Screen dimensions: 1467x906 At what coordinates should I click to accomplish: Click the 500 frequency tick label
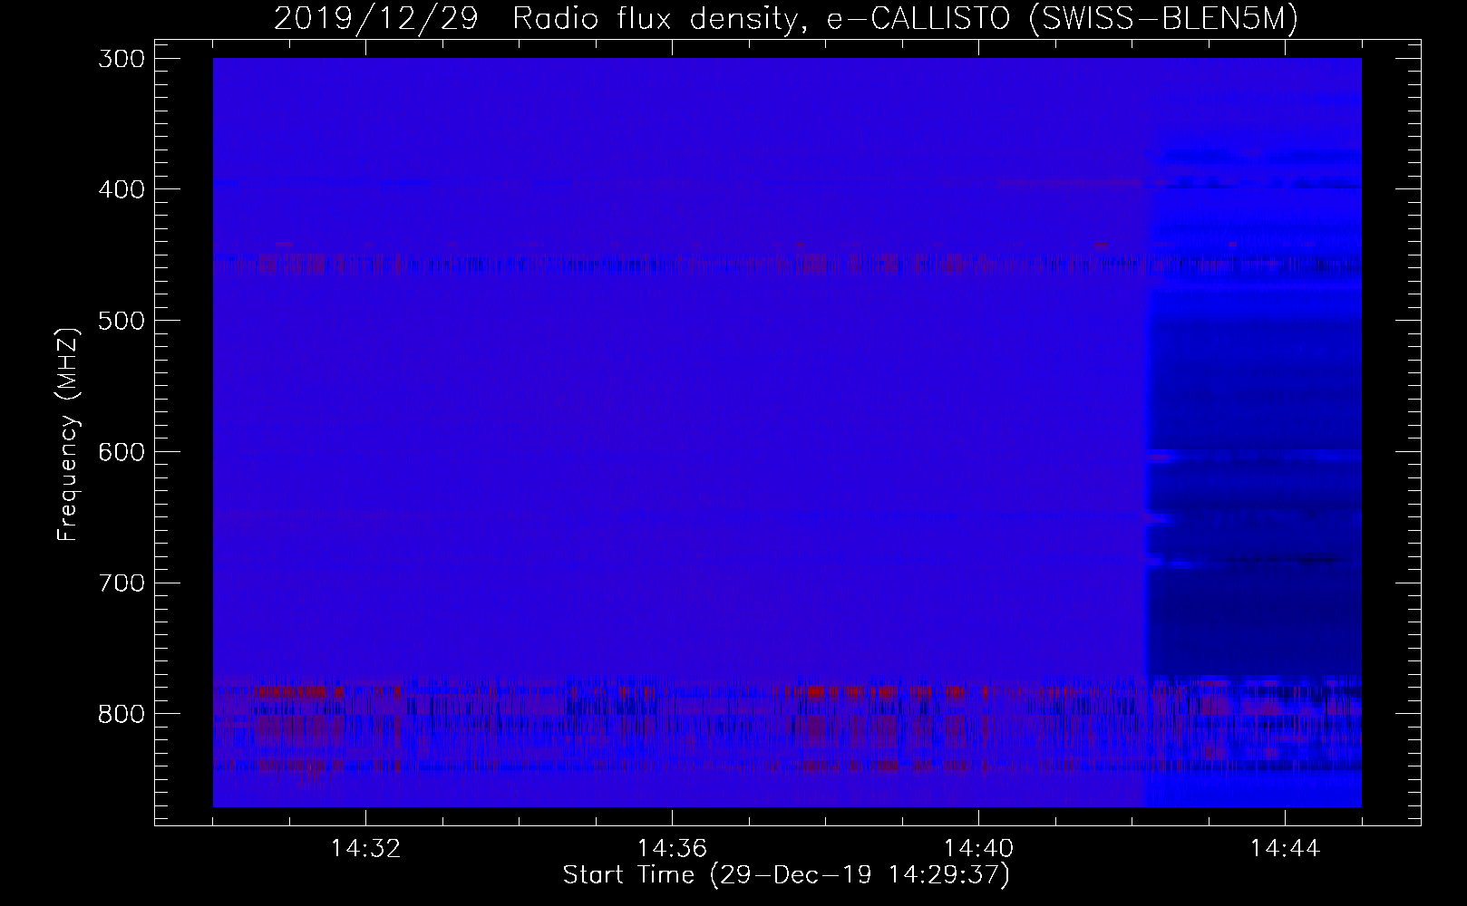pos(120,321)
